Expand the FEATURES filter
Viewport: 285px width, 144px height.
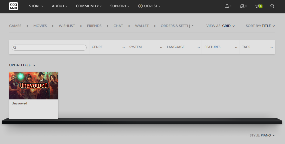[x=220, y=47]
